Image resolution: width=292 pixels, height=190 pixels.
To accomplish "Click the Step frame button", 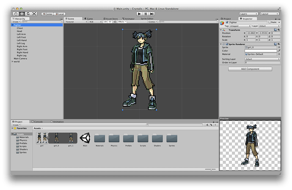I will tap(152, 14).
